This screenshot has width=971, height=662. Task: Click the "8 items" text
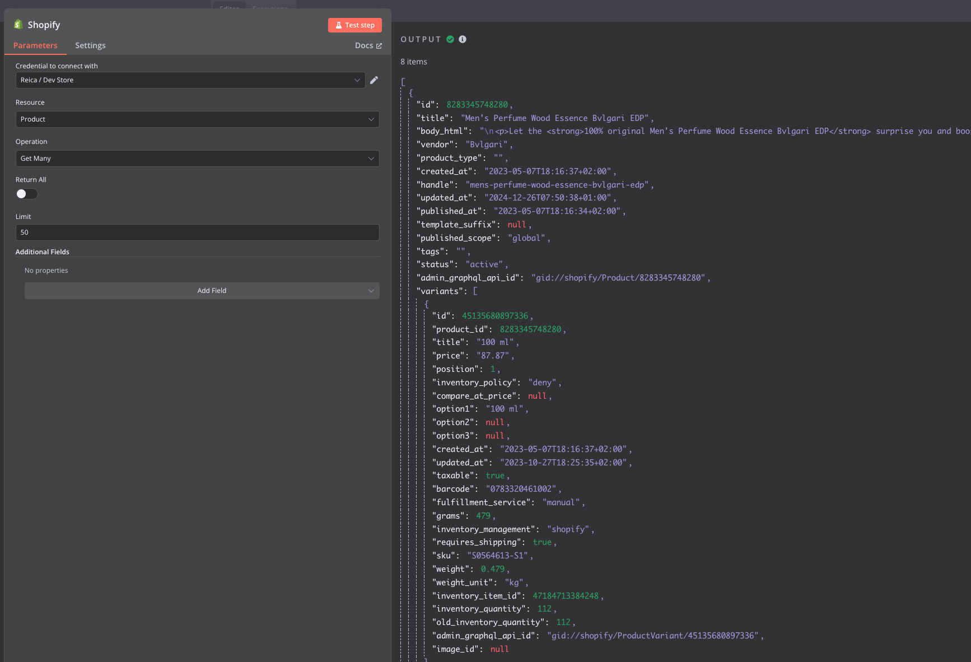[x=414, y=62]
